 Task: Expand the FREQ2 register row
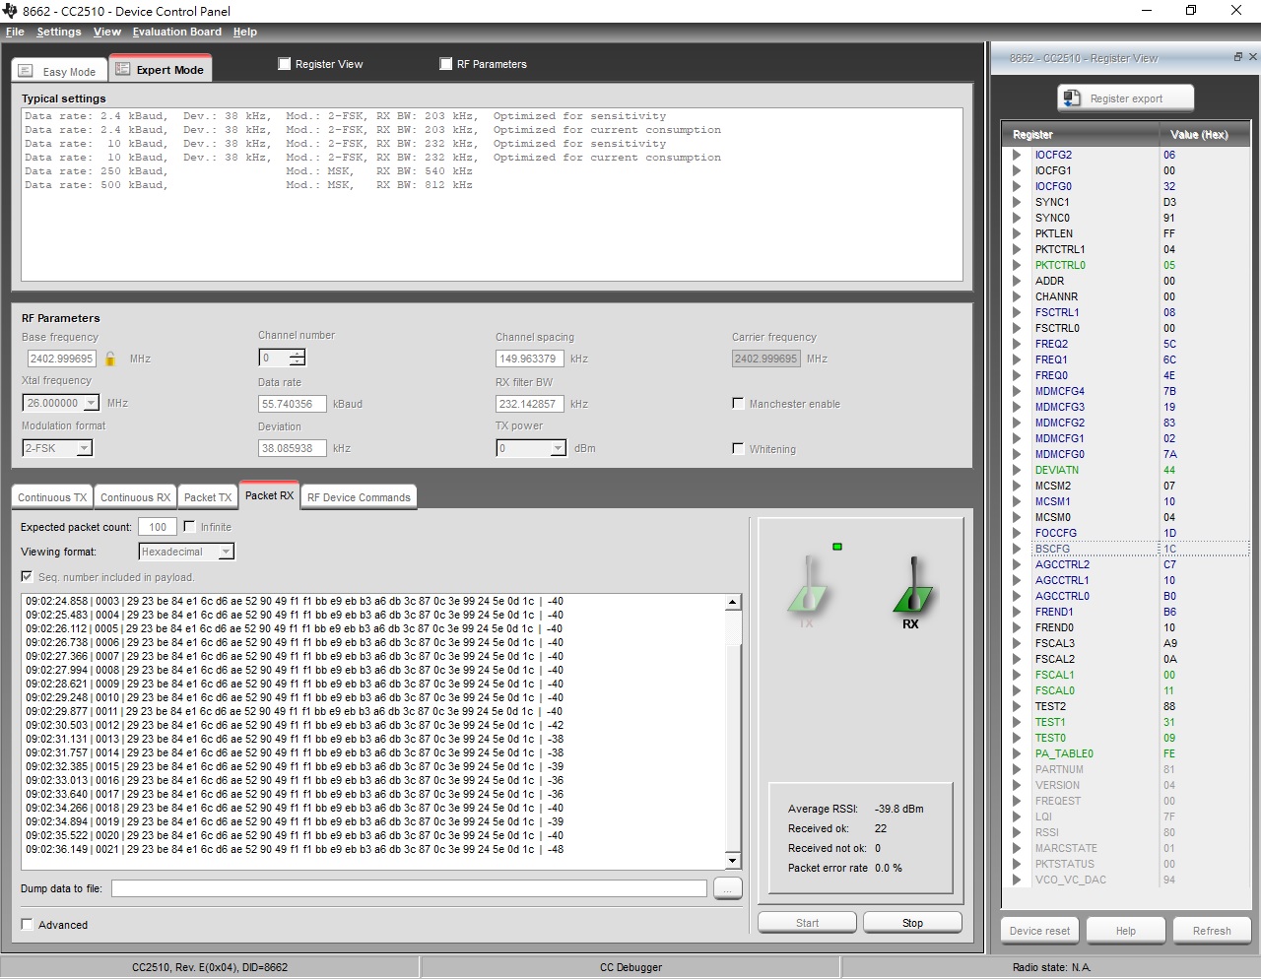[1017, 344]
